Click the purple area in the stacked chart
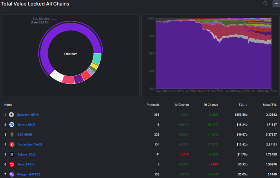280x178 pixels. click(x=191, y=63)
